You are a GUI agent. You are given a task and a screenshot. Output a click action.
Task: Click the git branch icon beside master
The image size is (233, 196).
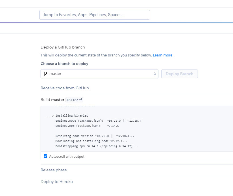tap(45, 74)
